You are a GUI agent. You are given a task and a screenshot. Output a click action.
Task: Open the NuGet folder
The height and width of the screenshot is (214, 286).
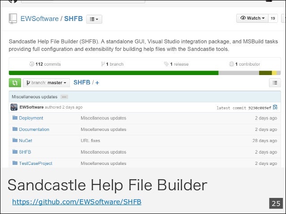pos(26,141)
